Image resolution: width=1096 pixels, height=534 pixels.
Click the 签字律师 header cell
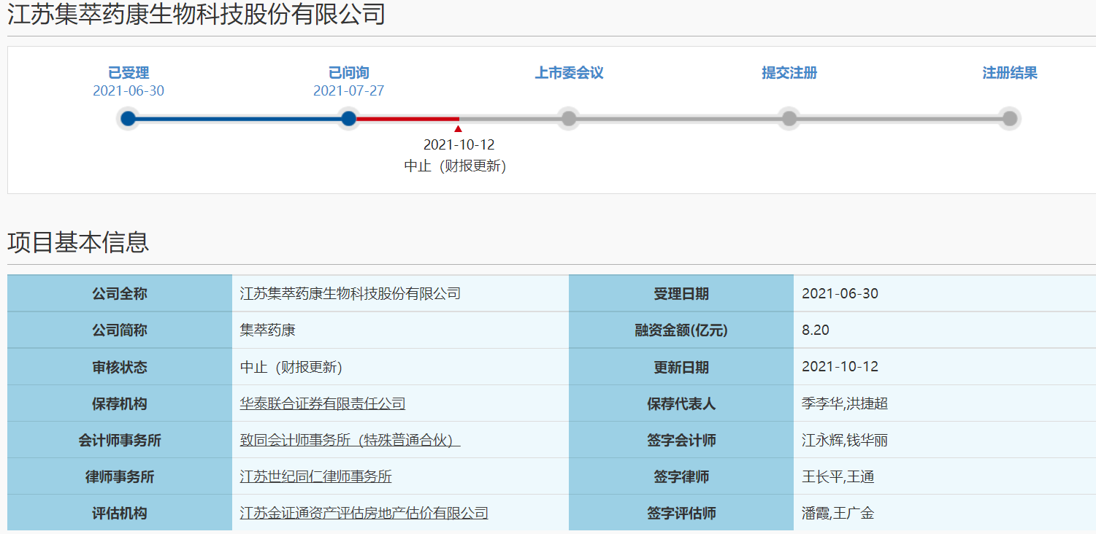coord(681,476)
